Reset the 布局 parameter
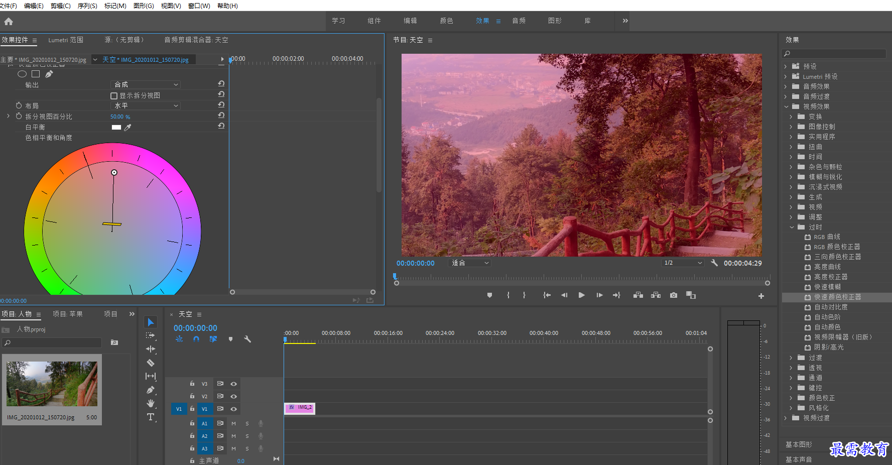Viewport: 892px width, 465px height. pos(221,105)
